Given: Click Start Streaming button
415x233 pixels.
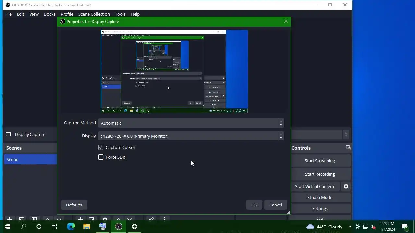Looking at the screenshot, I should coord(320,161).
